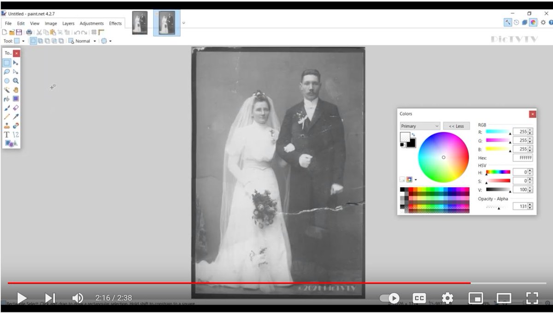This screenshot has width=553, height=313.
Task: Toggle the Tools window button
Action: pos(507,22)
